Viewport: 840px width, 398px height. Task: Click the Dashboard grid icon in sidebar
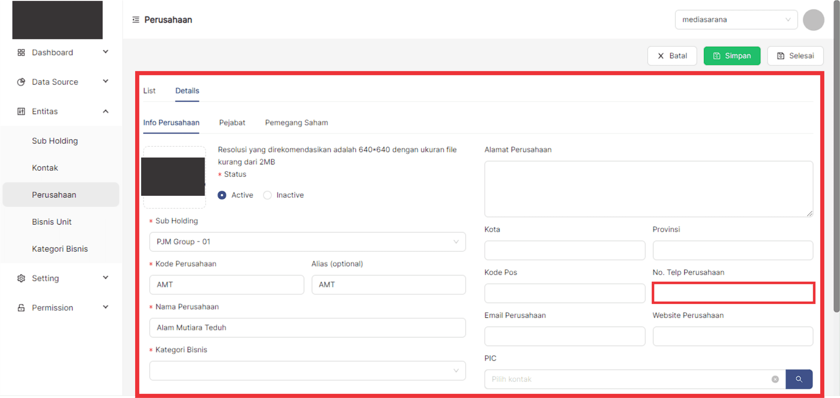[x=21, y=52]
